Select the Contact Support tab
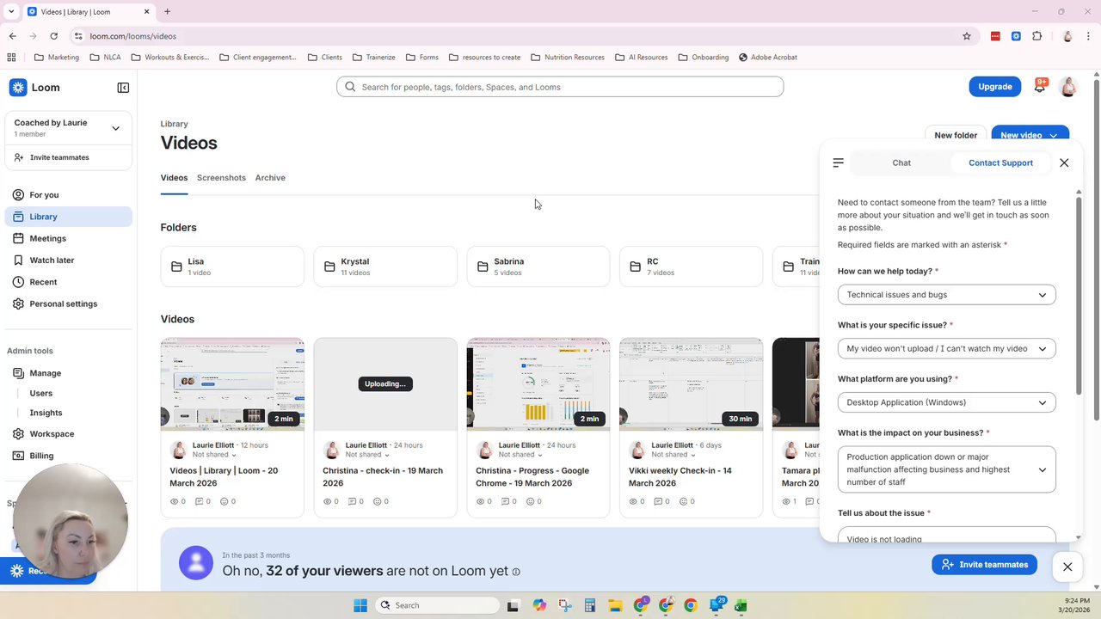 click(1000, 162)
